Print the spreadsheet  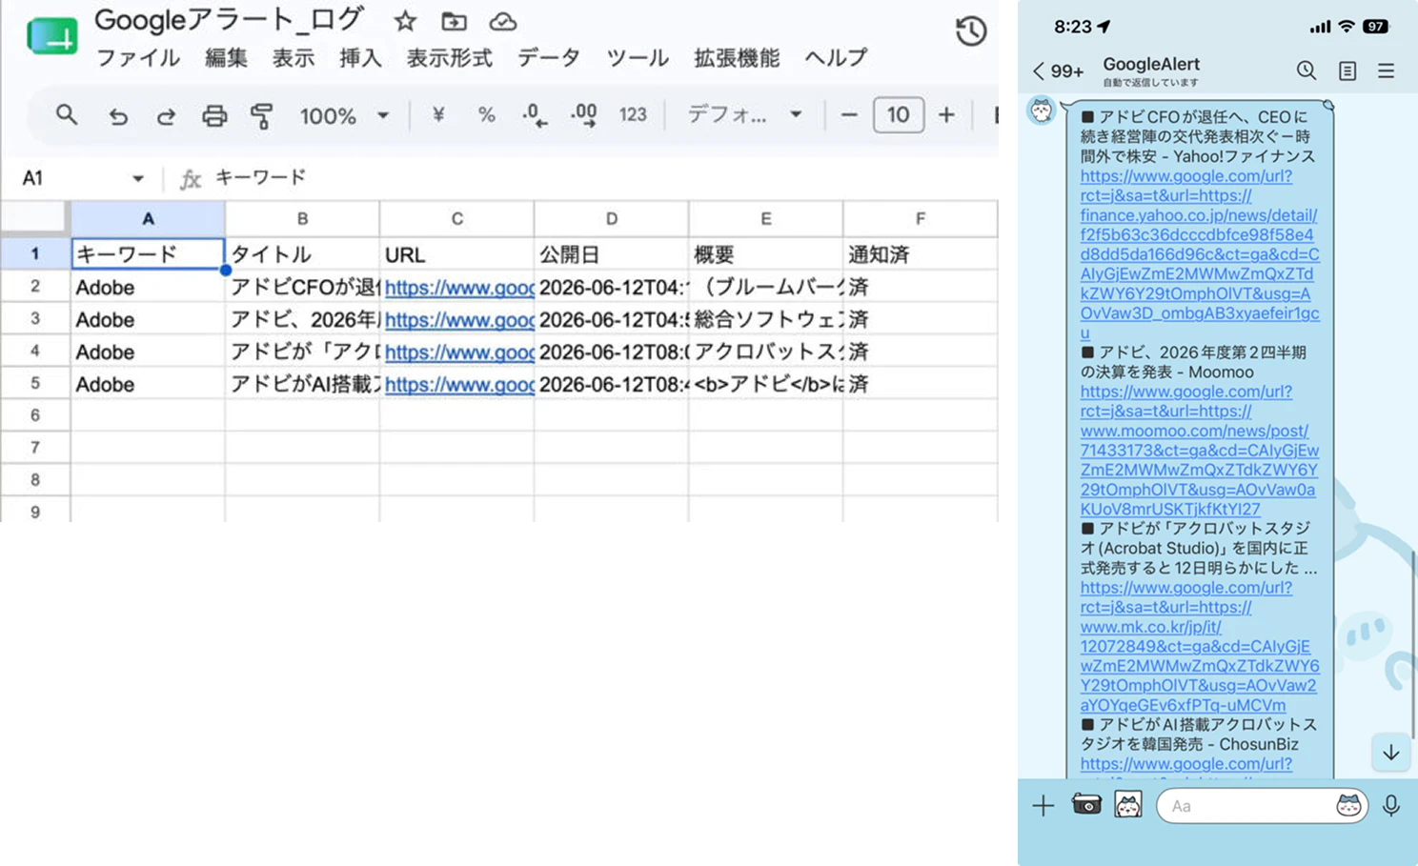click(x=214, y=116)
